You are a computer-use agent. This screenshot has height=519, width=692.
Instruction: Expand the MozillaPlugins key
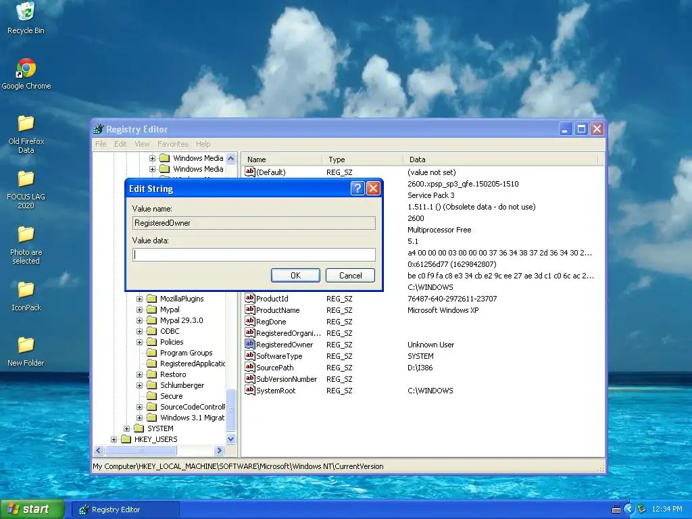pyautogui.click(x=139, y=299)
